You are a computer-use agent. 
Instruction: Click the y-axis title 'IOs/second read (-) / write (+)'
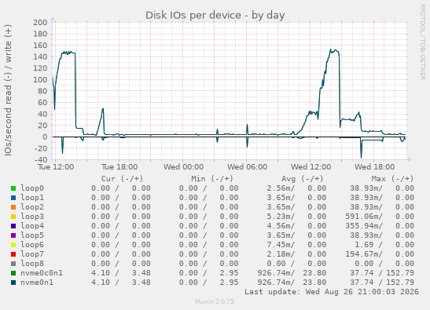click(8, 90)
